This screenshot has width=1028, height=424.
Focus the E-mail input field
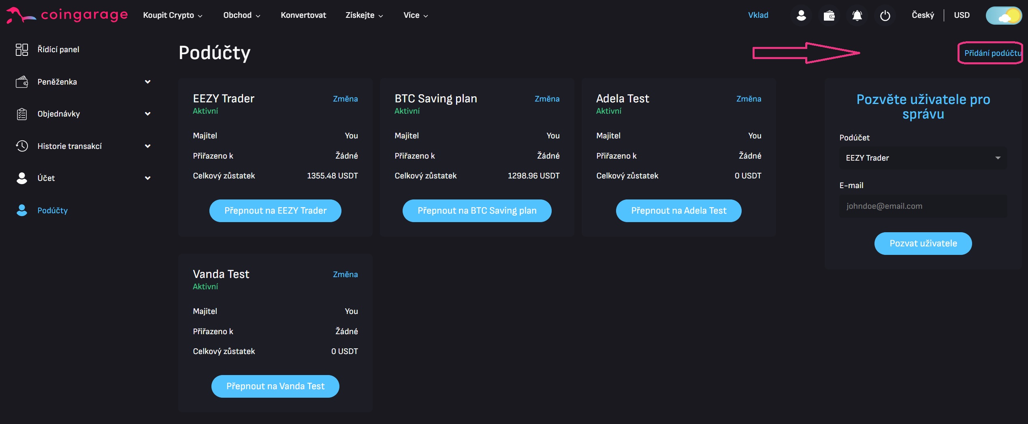tap(923, 206)
